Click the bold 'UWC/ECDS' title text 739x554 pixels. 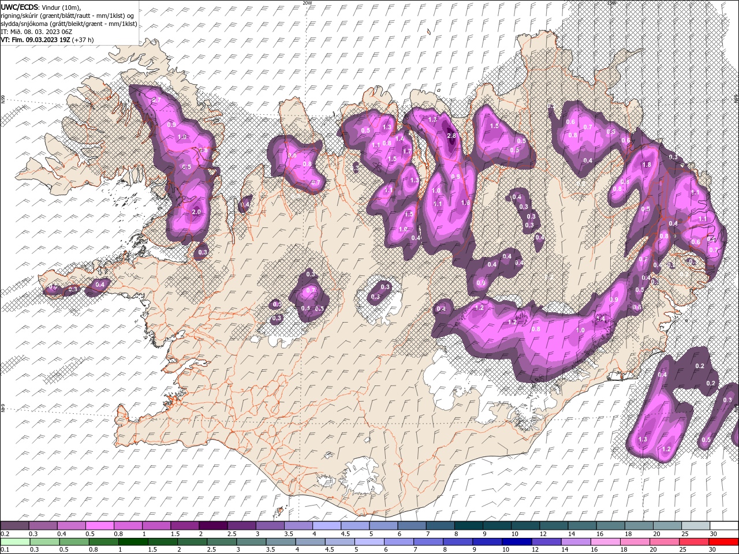point(20,6)
